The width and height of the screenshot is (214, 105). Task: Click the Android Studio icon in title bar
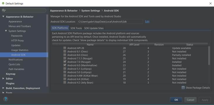(x=3, y=3)
